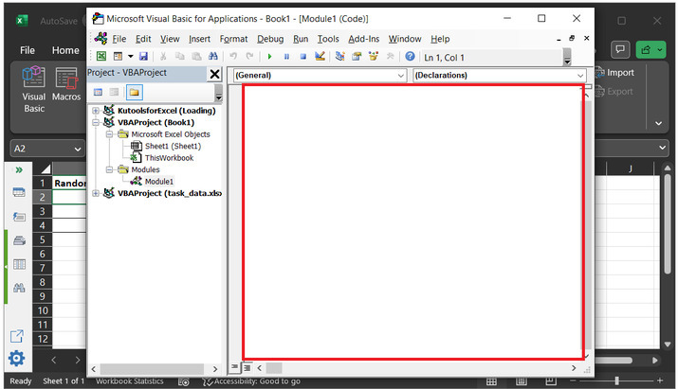Expand the KutoolsforExcel project node
This screenshot has width=678, height=389.
click(x=96, y=111)
